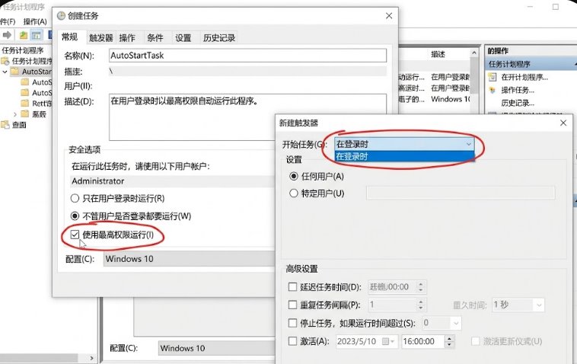Click the field next to 特定用户(U)
The height and width of the screenshot is (364, 577).
click(x=461, y=193)
